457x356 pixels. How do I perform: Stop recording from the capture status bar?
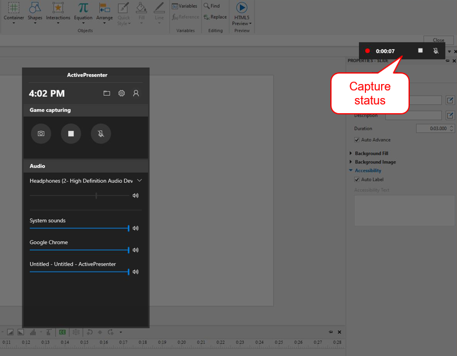pos(420,51)
